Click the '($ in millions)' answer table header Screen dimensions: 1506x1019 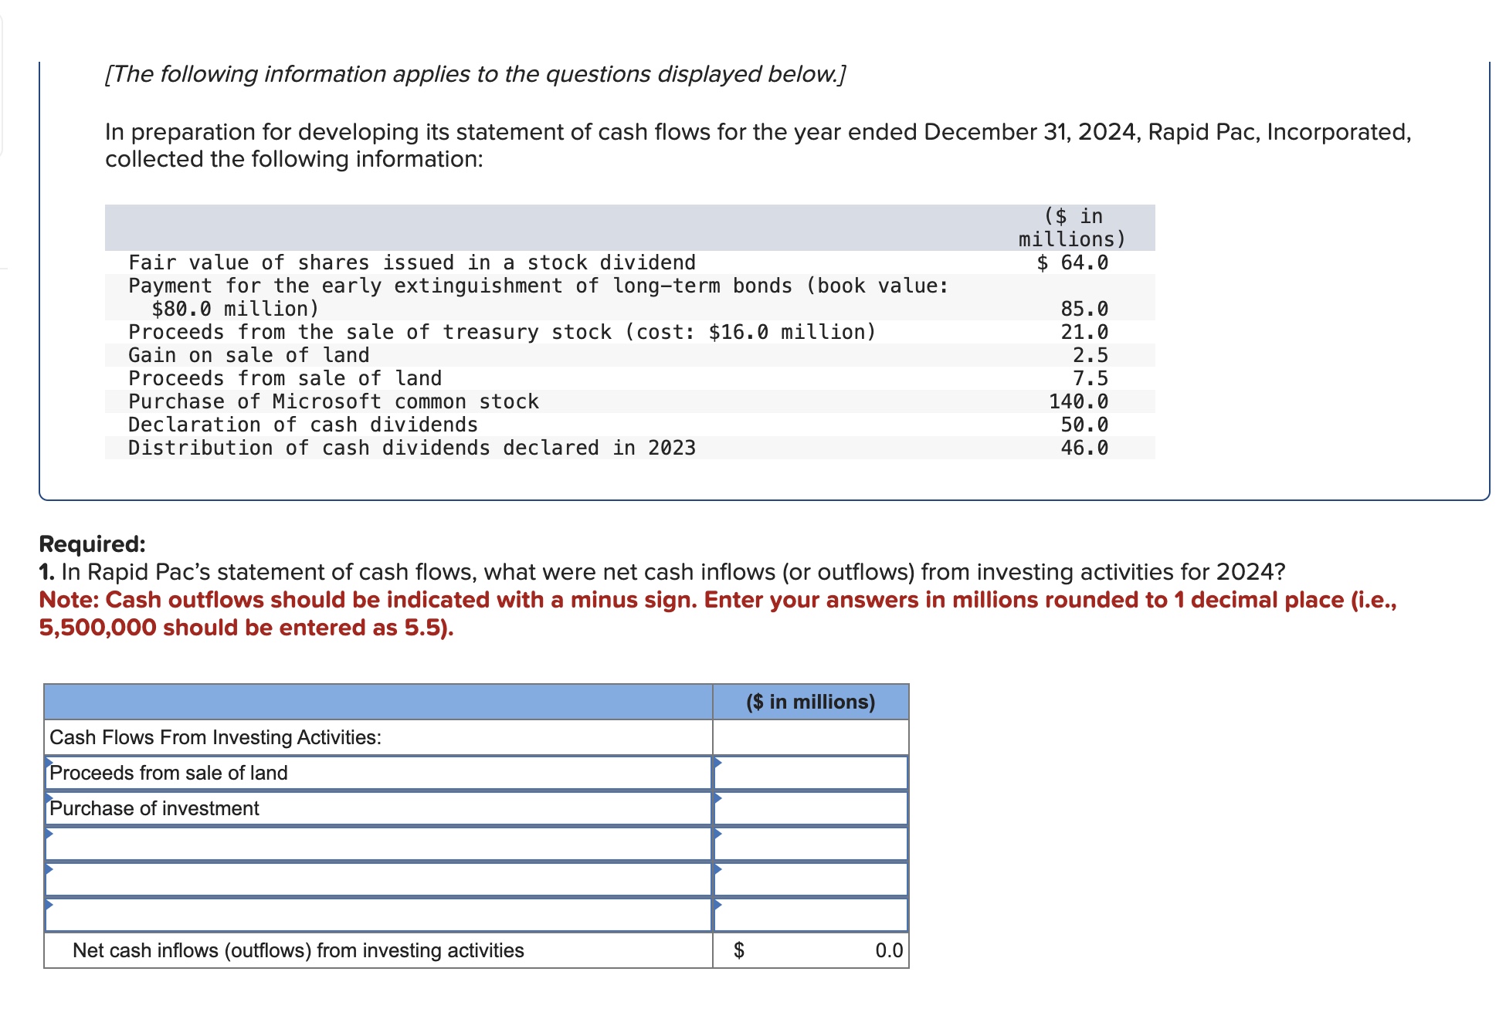(x=810, y=702)
